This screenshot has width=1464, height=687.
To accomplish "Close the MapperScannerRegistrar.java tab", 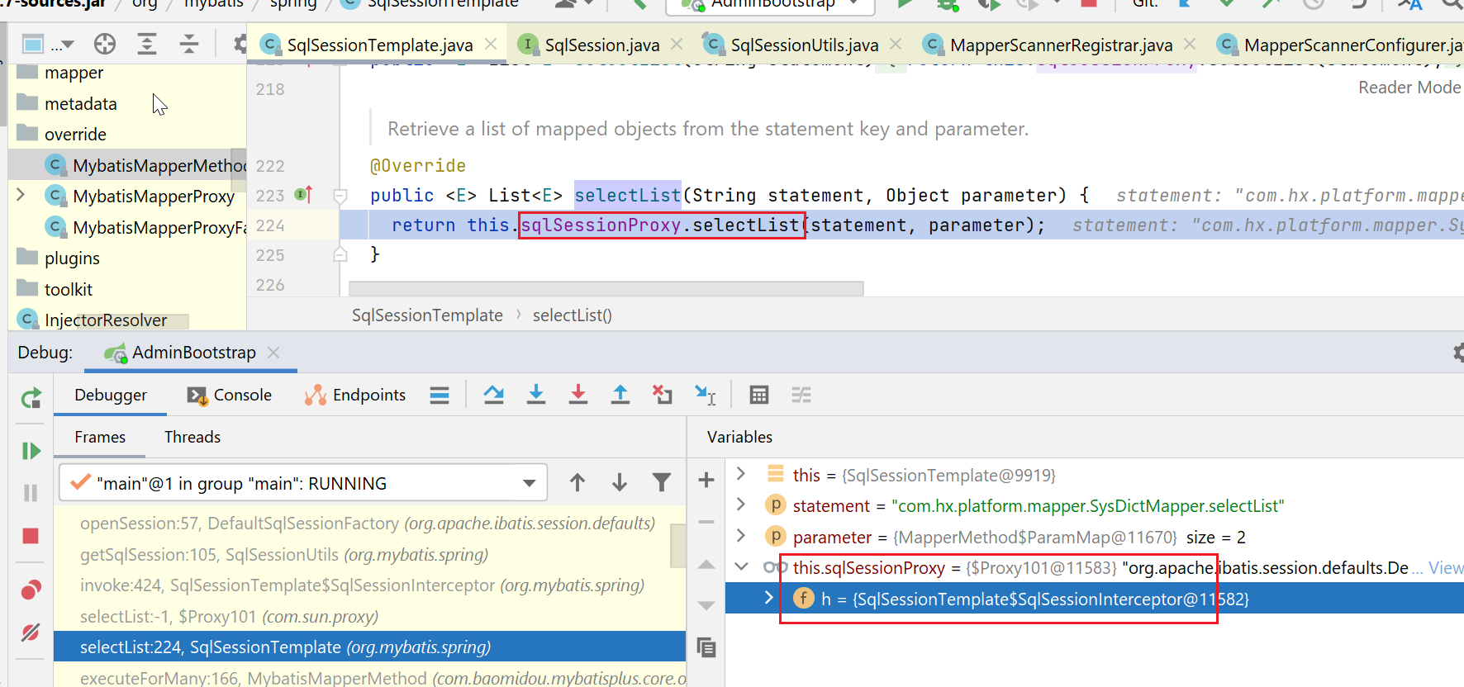I will [x=1190, y=44].
